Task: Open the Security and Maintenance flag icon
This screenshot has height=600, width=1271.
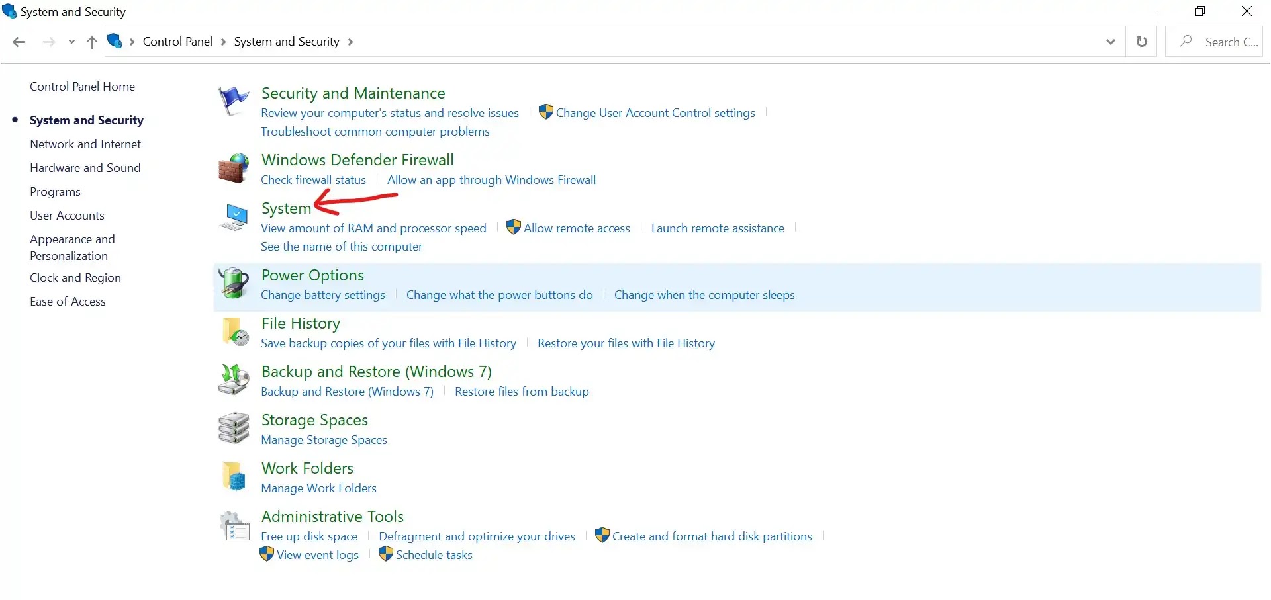Action: click(x=233, y=101)
